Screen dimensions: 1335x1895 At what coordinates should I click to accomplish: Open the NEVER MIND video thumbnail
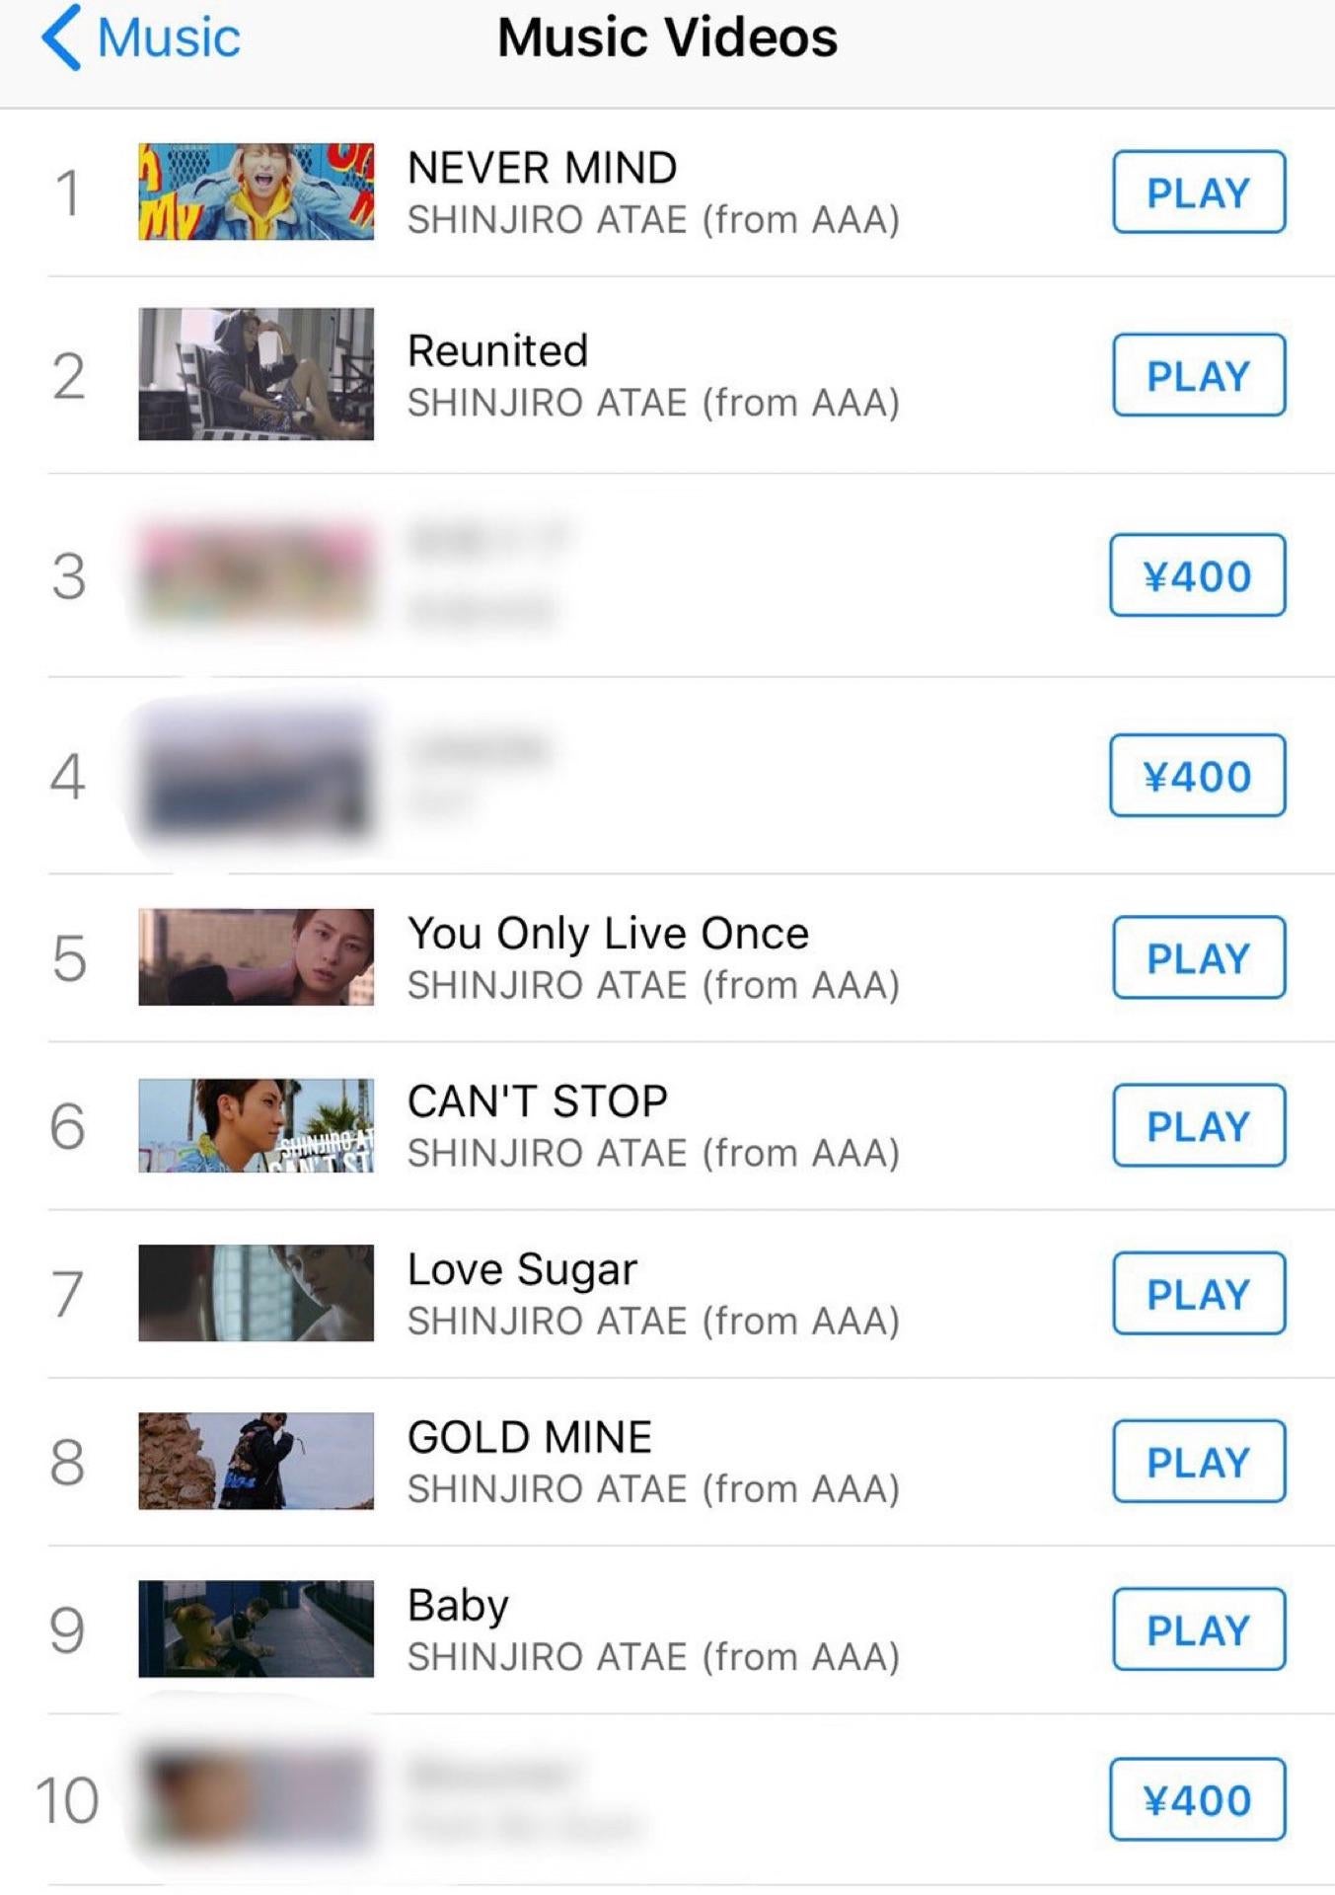coord(256,192)
